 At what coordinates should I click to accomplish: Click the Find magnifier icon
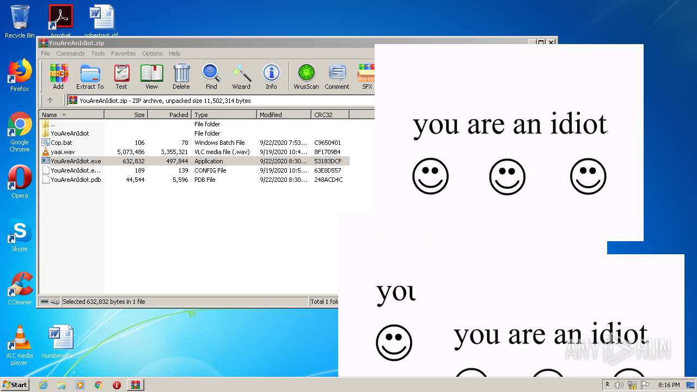[211, 77]
